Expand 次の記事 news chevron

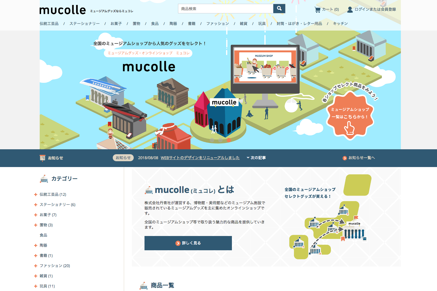[248, 158]
